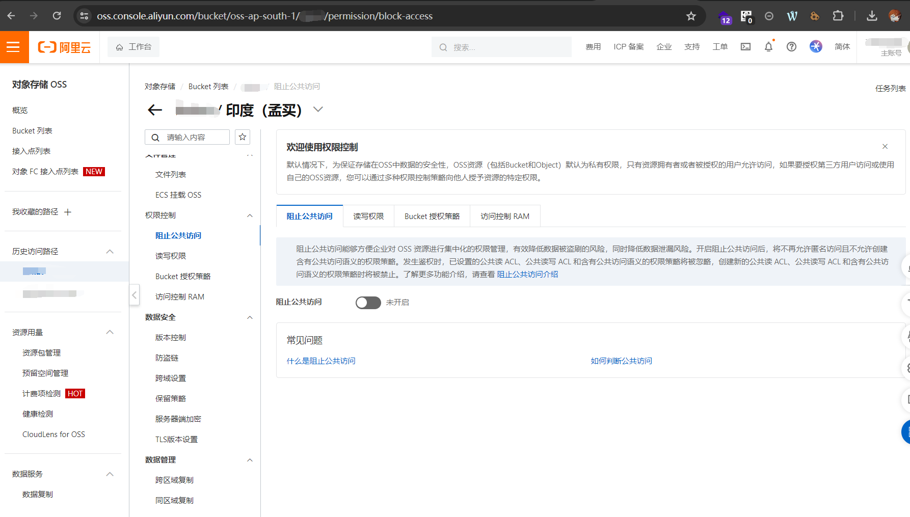Click 对象存储 breadcrumb link
The height and width of the screenshot is (517, 910).
pyautogui.click(x=160, y=86)
